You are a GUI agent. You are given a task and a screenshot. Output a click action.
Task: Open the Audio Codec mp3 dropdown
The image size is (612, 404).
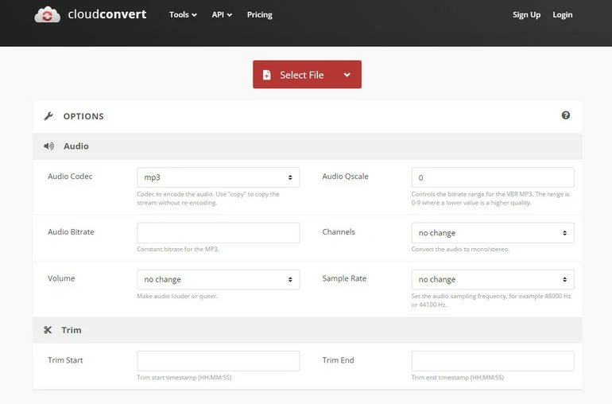(x=219, y=177)
